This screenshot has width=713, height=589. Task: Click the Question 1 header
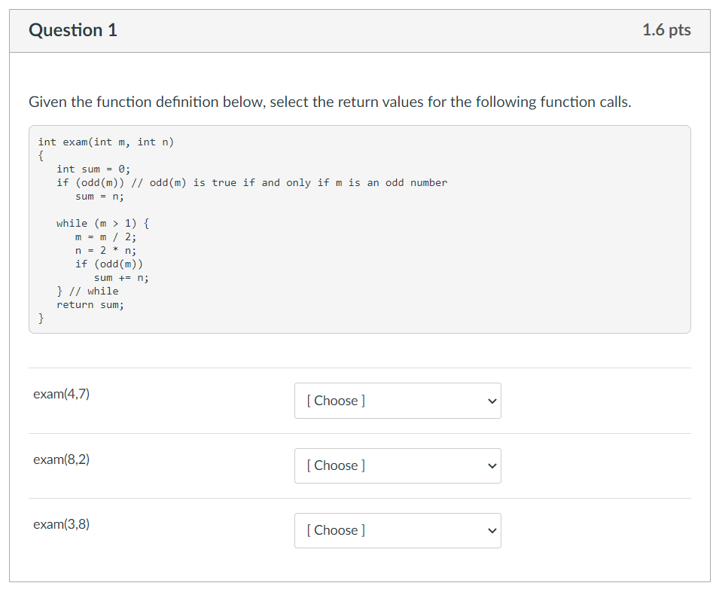72,30
